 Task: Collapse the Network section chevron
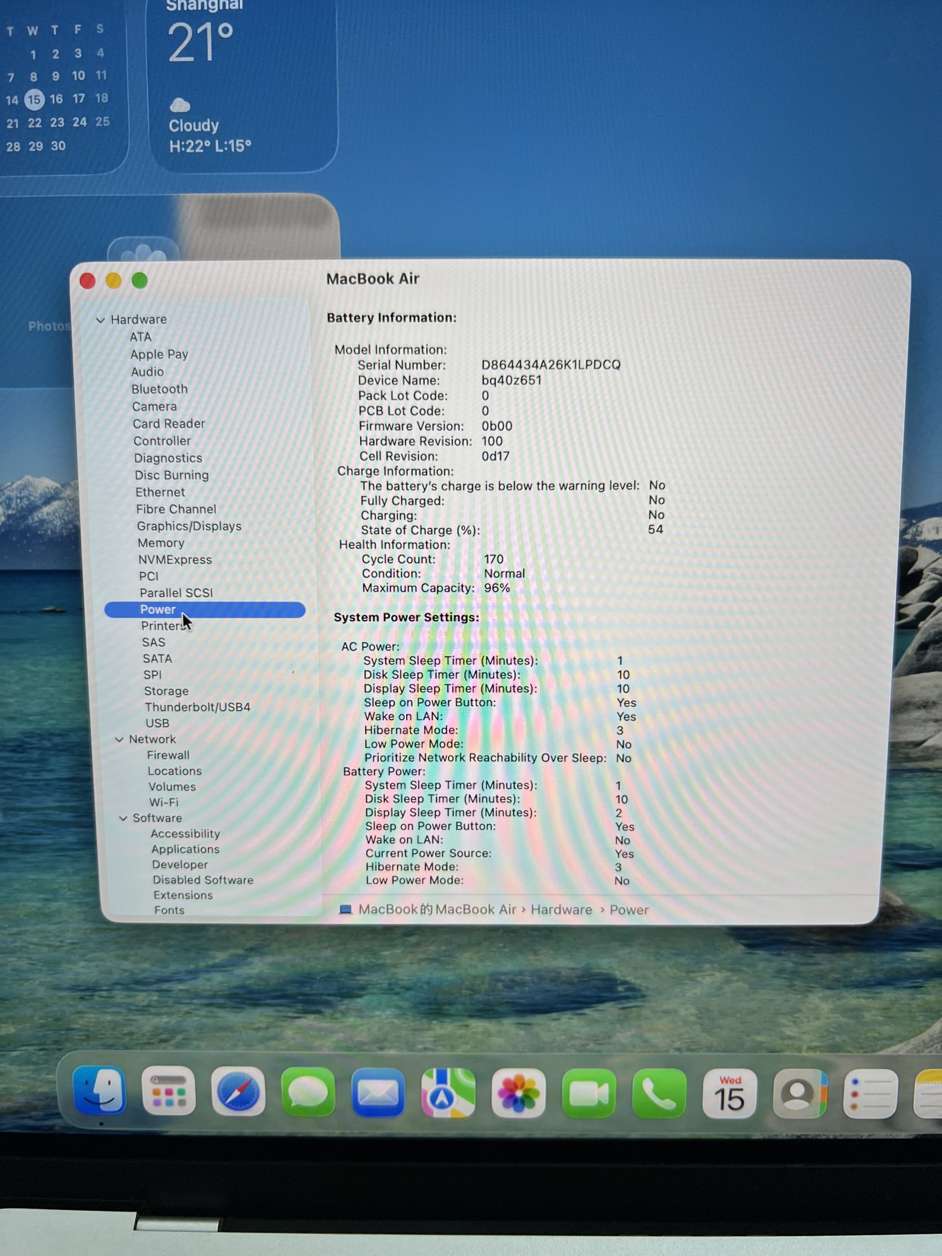(x=119, y=739)
